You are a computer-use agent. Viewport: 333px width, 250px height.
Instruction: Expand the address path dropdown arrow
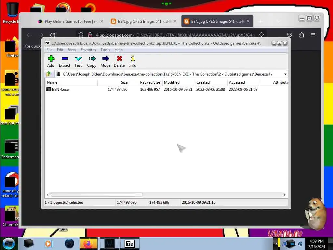click(x=285, y=74)
